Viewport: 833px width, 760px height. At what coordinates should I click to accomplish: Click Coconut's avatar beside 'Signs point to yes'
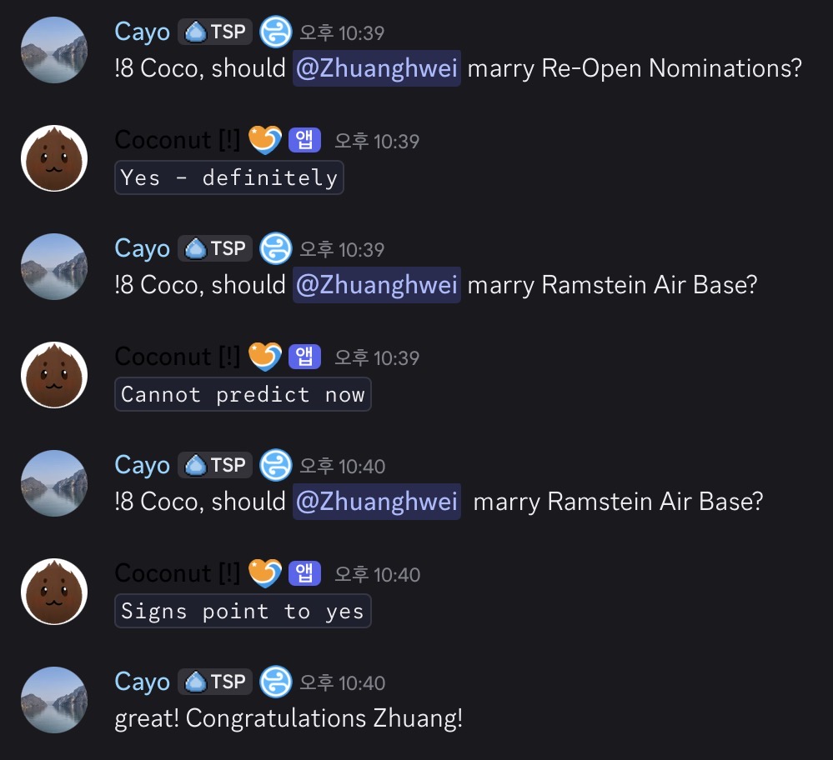tap(54, 592)
